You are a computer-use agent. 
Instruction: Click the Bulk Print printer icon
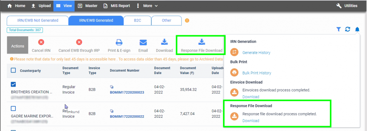click(234, 72)
